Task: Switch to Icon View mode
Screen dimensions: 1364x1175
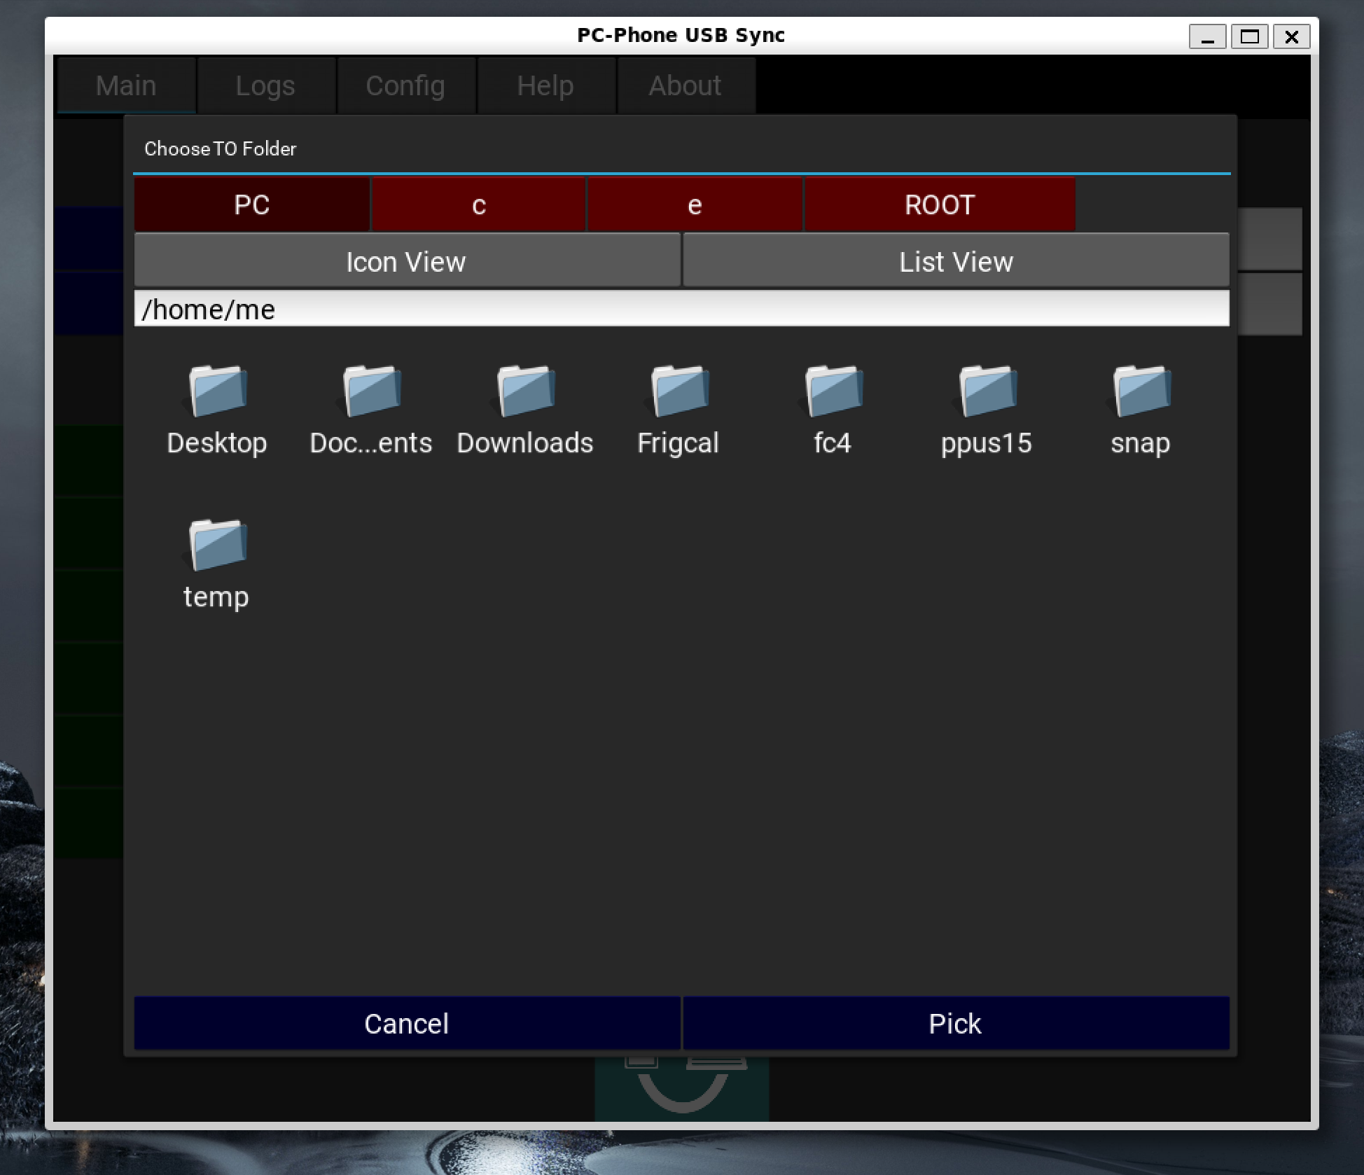Action: coord(406,261)
